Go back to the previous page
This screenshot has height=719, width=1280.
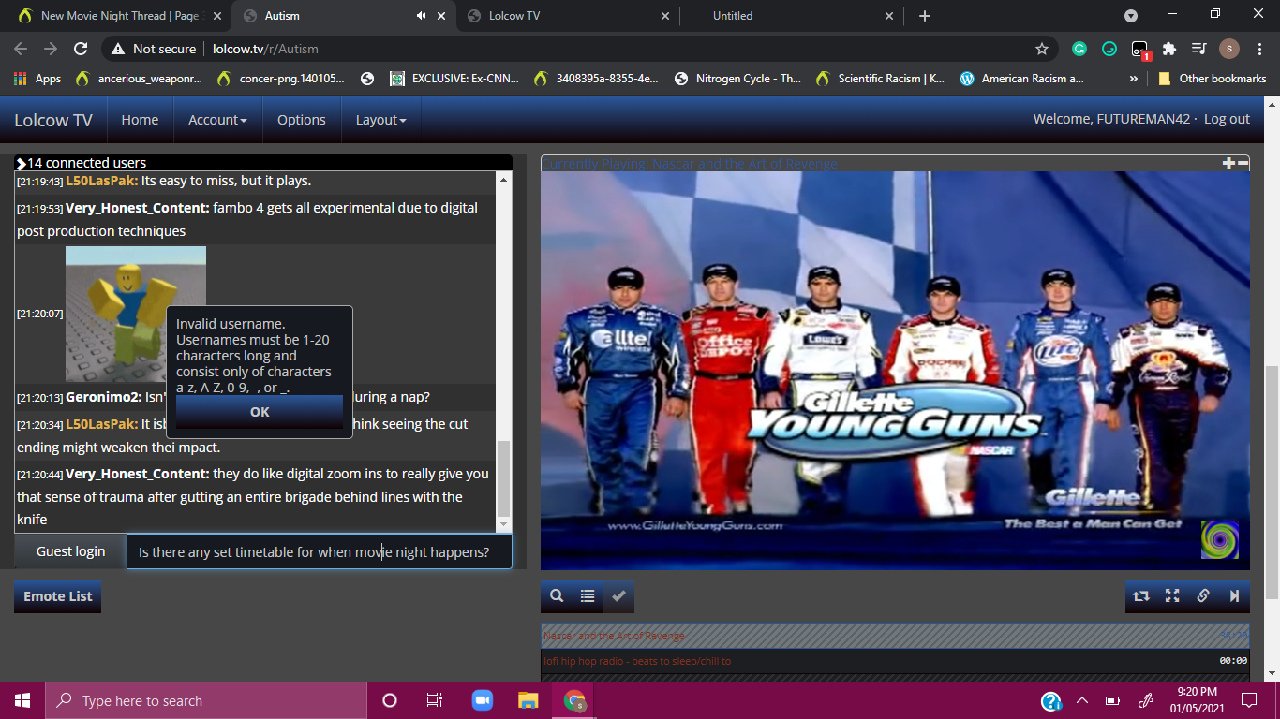pos(21,49)
